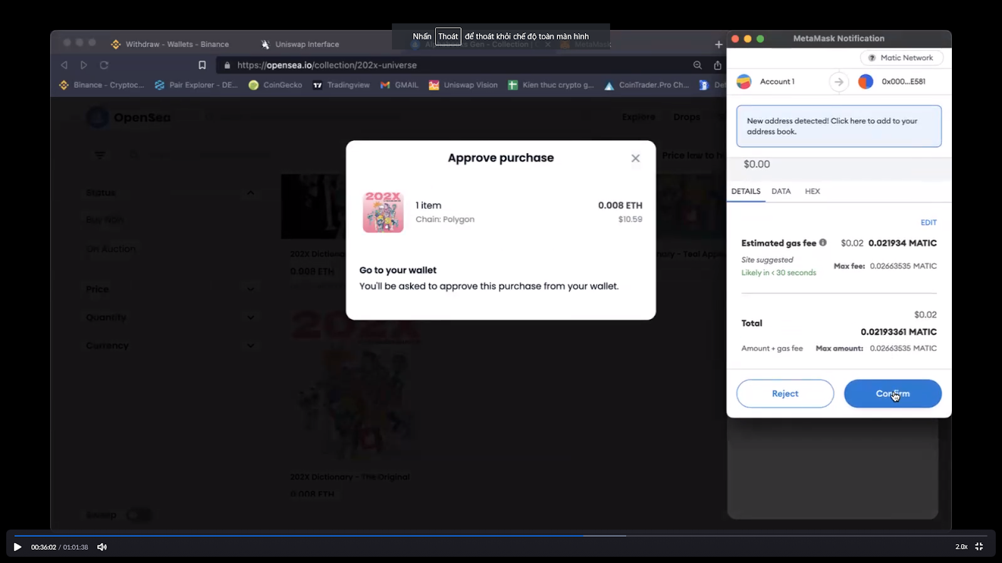Open the CoinTrader.Pro bookmark
The height and width of the screenshot is (563, 1002).
(x=646, y=85)
